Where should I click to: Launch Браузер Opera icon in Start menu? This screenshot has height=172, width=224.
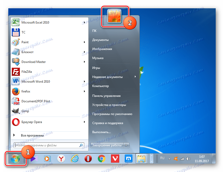coord(16,122)
